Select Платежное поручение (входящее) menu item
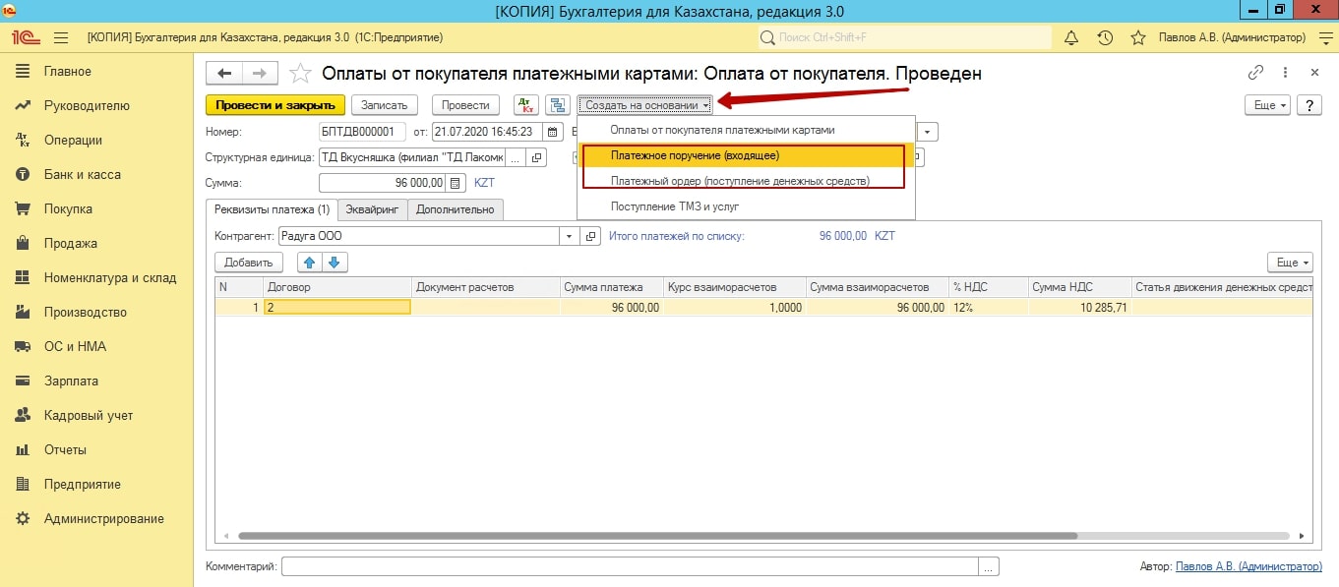The width and height of the screenshot is (1339, 587). pos(695,155)
